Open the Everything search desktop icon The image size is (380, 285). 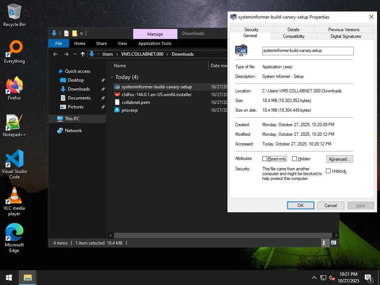(14, 52)
